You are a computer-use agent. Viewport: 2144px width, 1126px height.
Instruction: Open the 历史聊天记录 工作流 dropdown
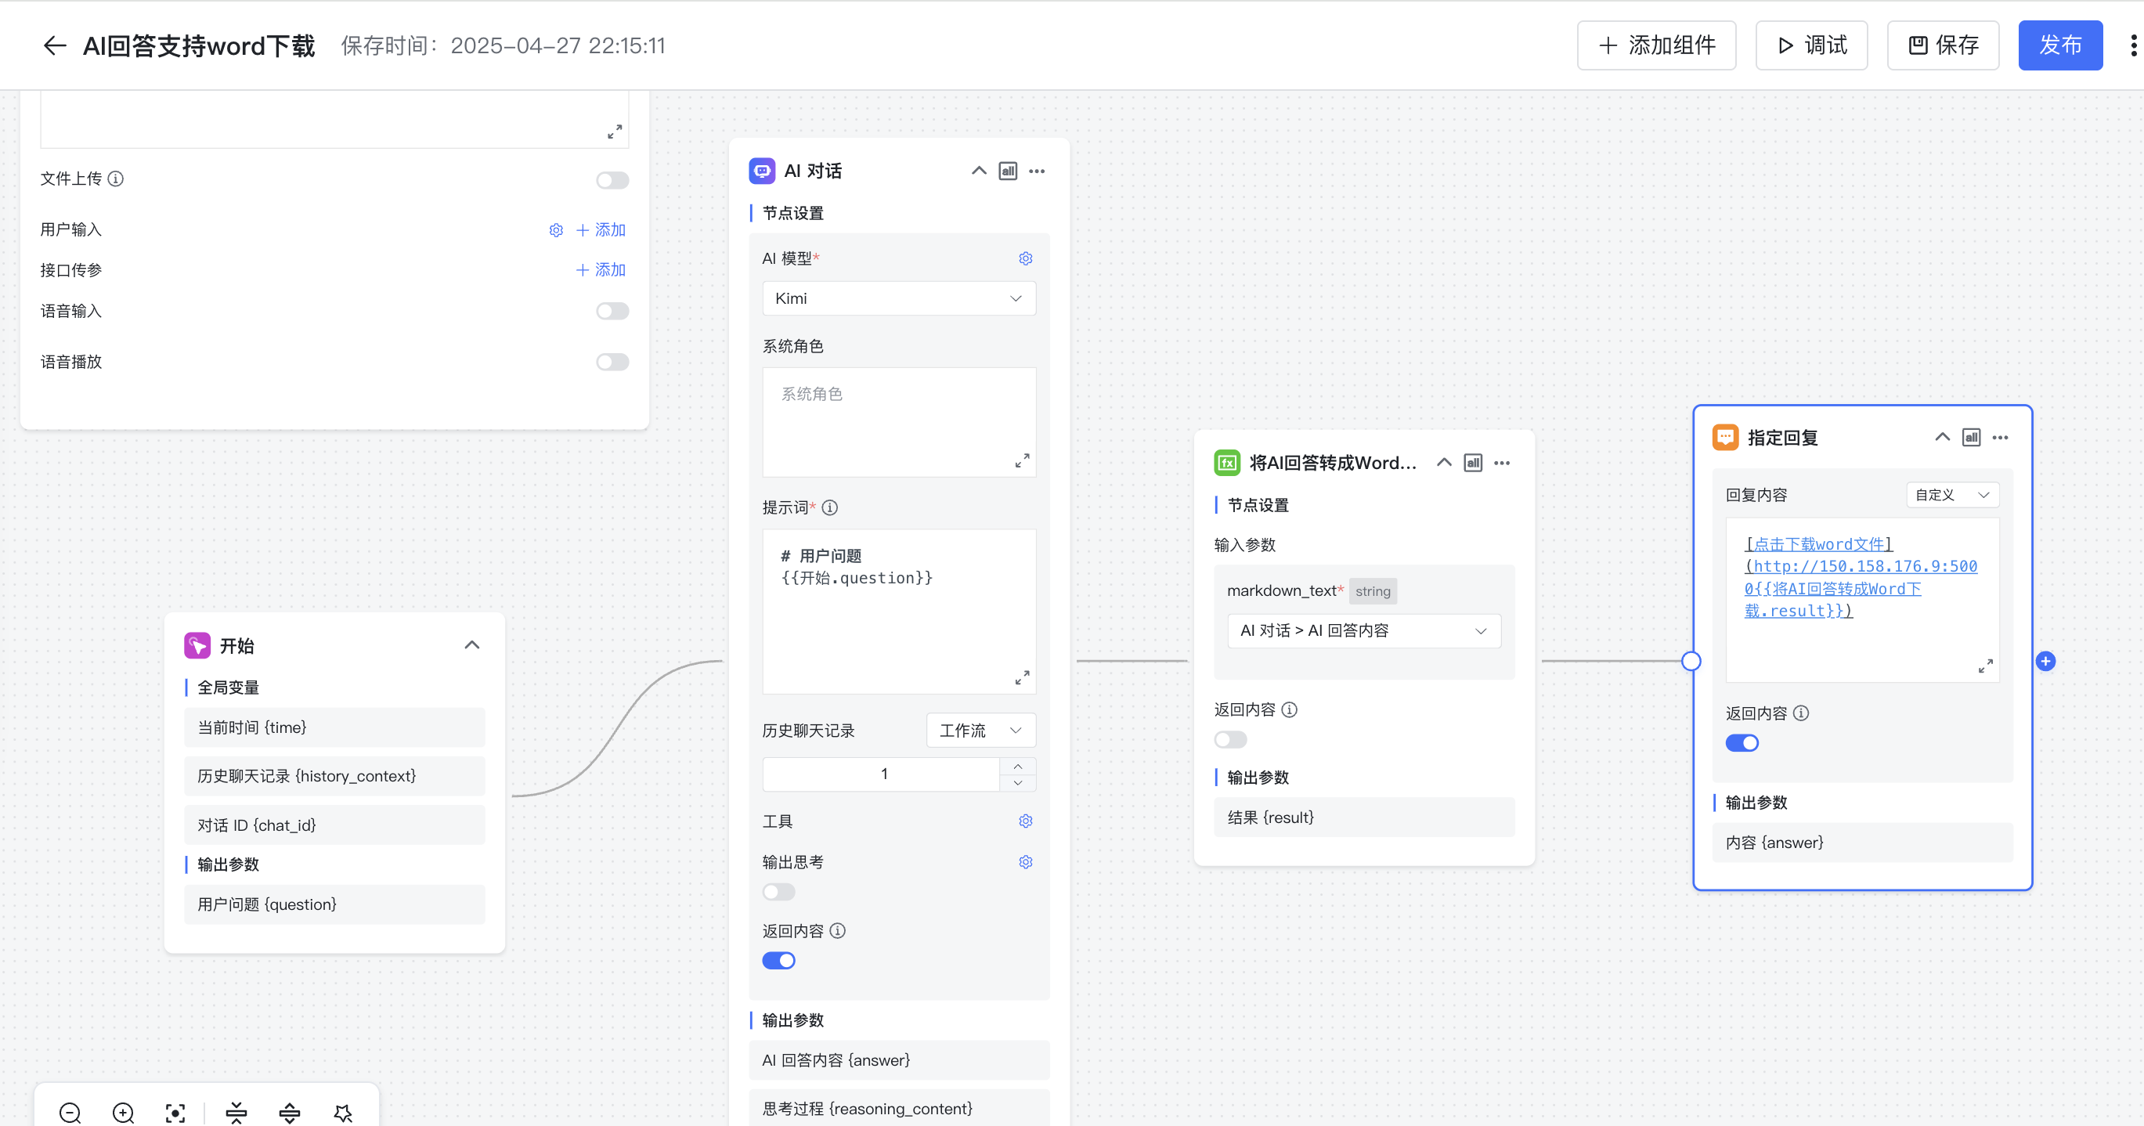coord(980,730)
